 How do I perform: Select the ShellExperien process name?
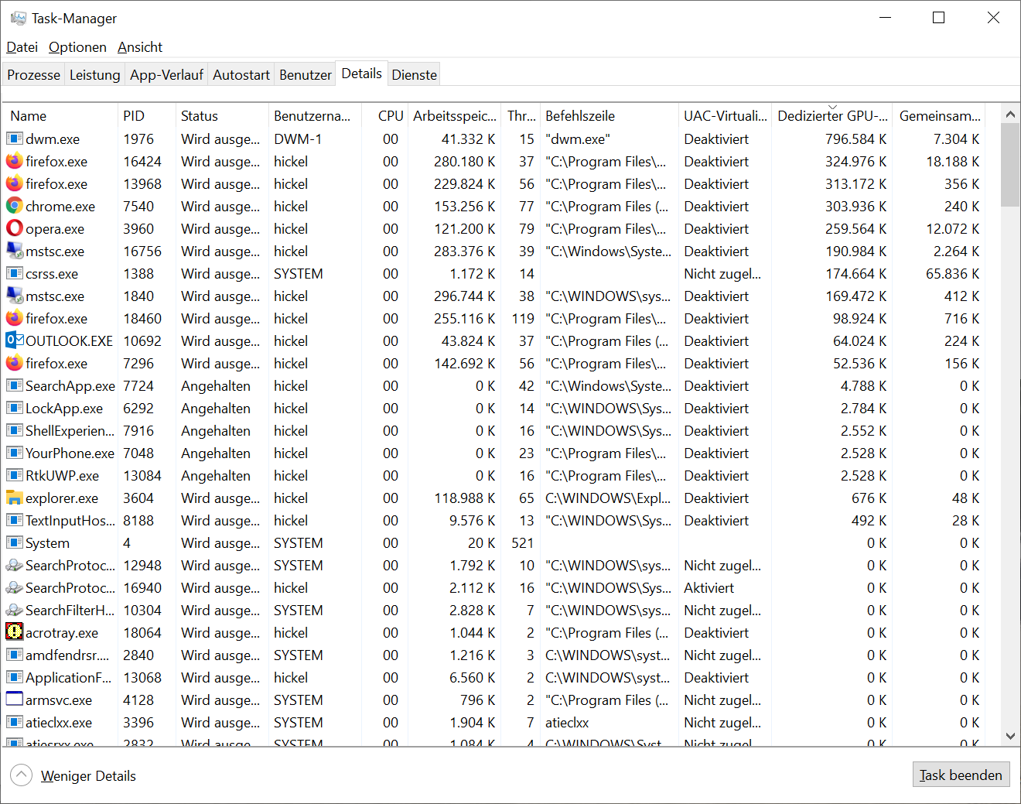tap(70, 431)
